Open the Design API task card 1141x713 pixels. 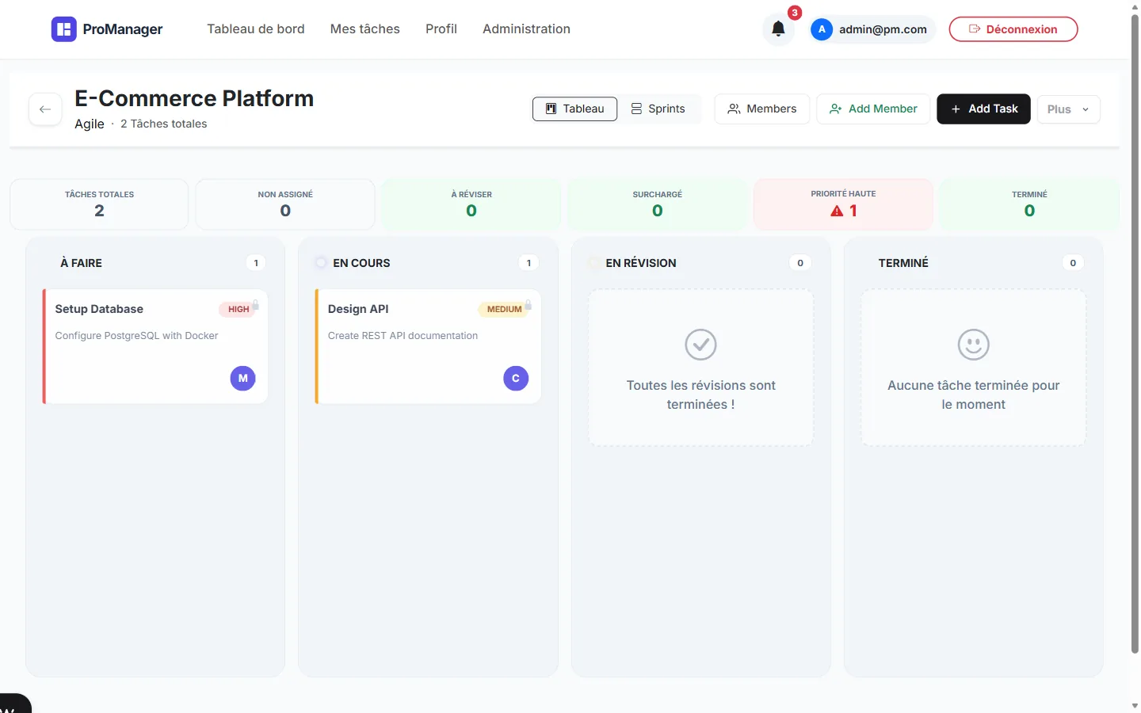(428, 346)
